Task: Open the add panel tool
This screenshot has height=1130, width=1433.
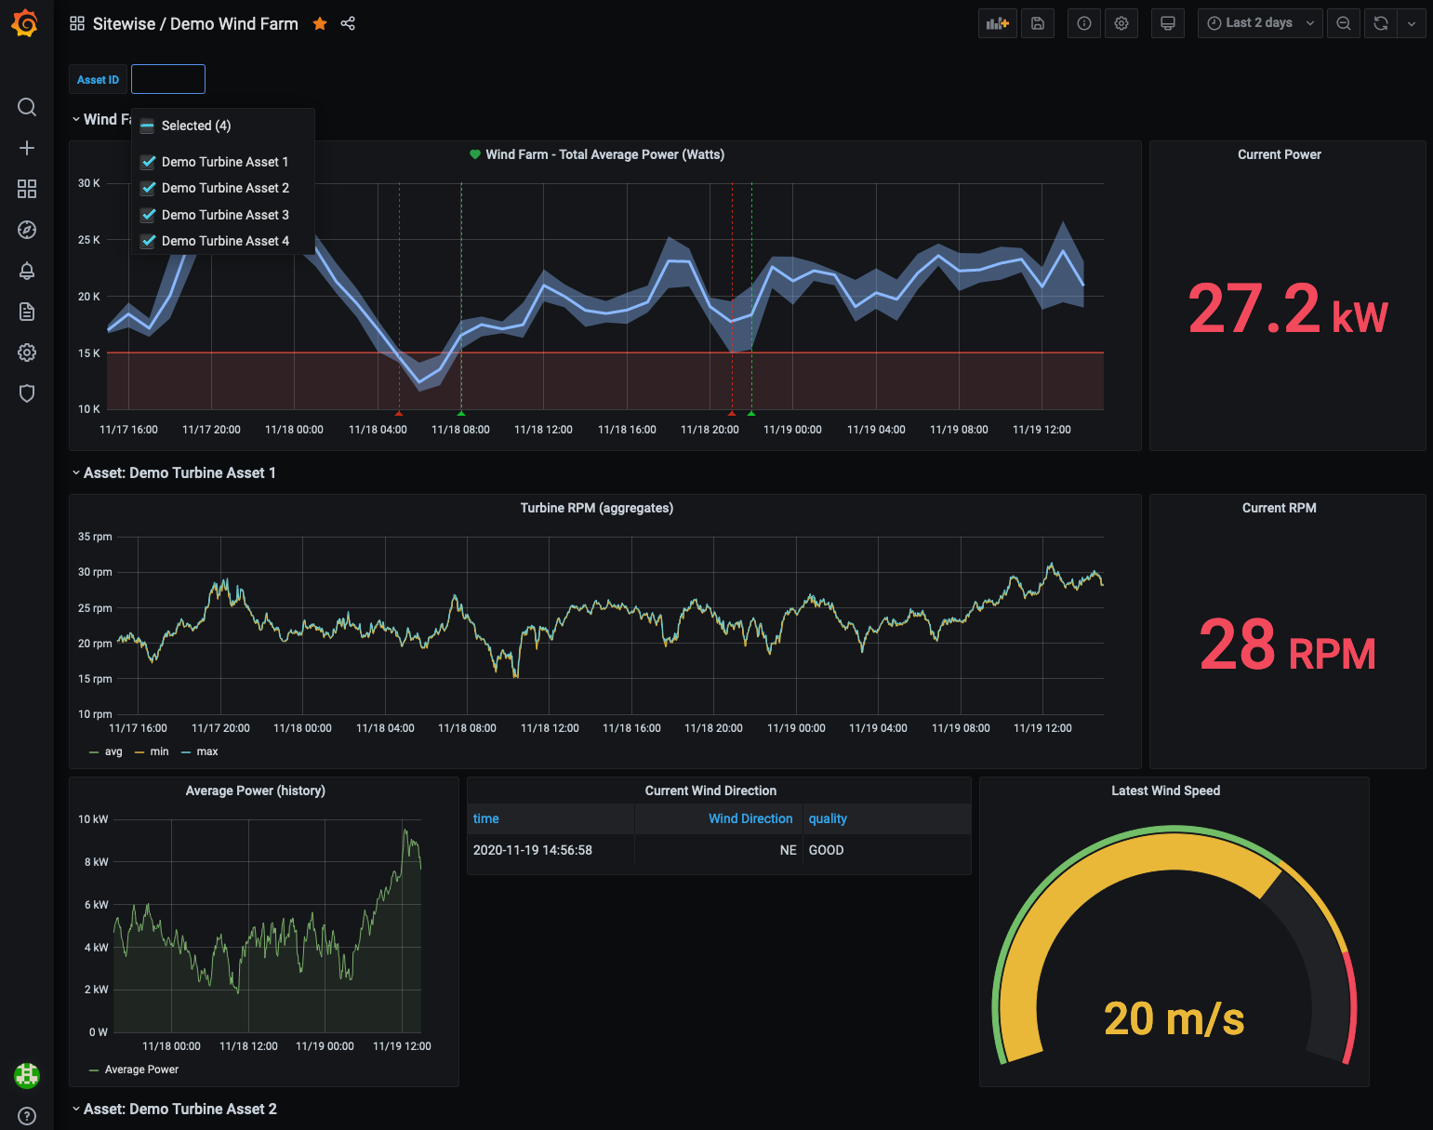Action: point(997,22)
